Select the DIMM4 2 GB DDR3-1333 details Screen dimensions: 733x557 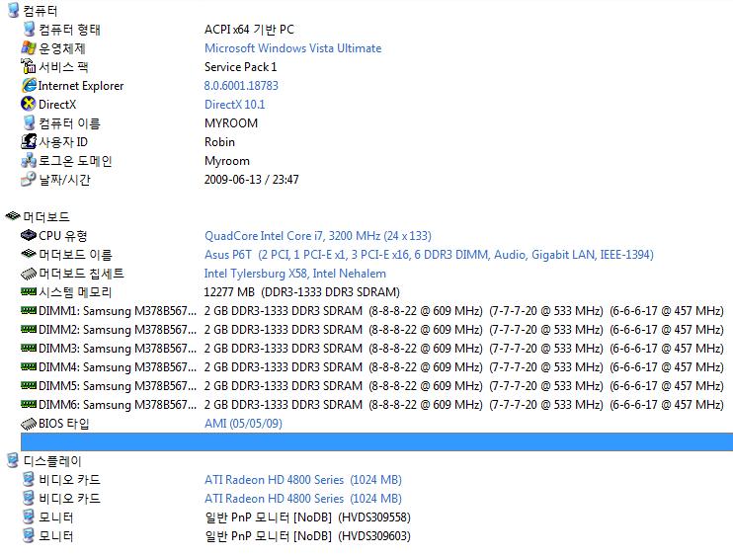click(463, 366)
